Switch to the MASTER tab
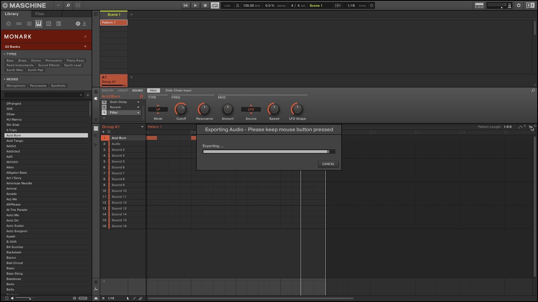Image resolution: width=538 pixels, height=302 pixels. 107,91
